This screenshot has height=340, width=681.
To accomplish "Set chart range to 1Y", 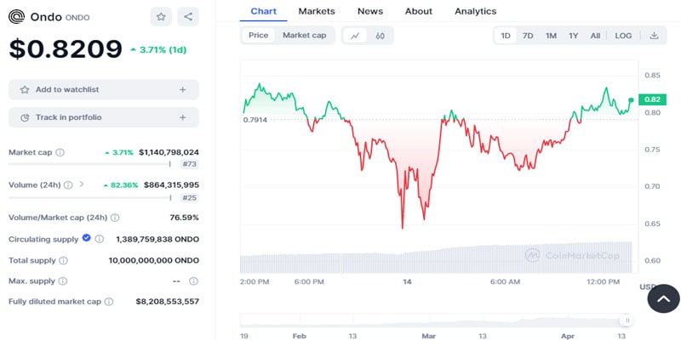I will click(573, 36).
